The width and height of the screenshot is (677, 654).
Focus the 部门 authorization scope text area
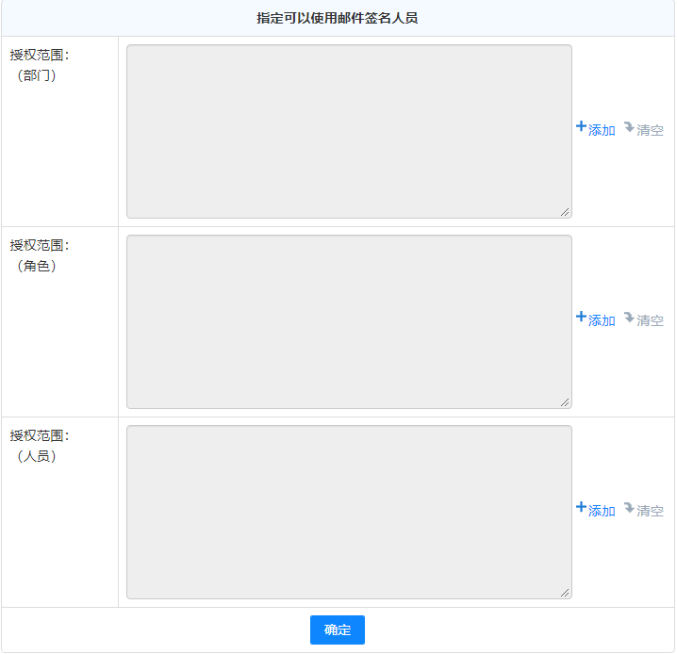pyautogui.click(x=349, y=131)
